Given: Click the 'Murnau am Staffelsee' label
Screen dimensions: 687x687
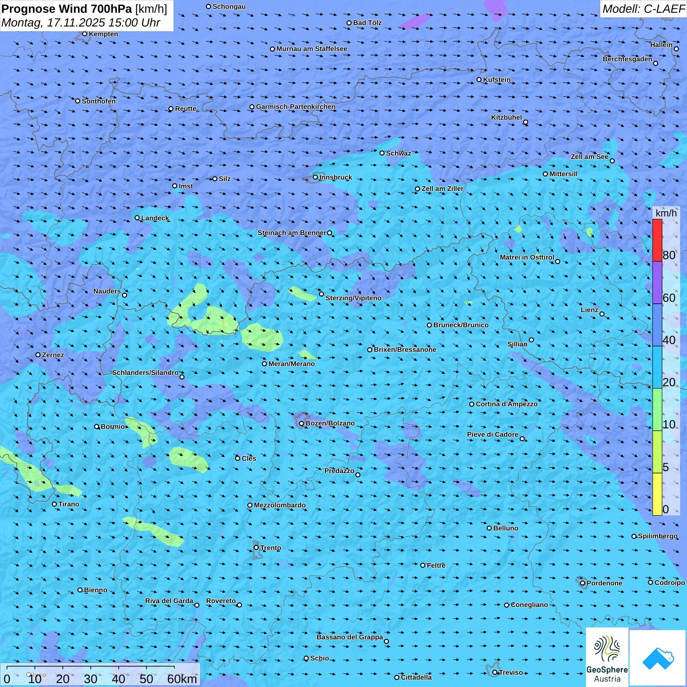Looking at the screenshot, I should coord(312,49).
